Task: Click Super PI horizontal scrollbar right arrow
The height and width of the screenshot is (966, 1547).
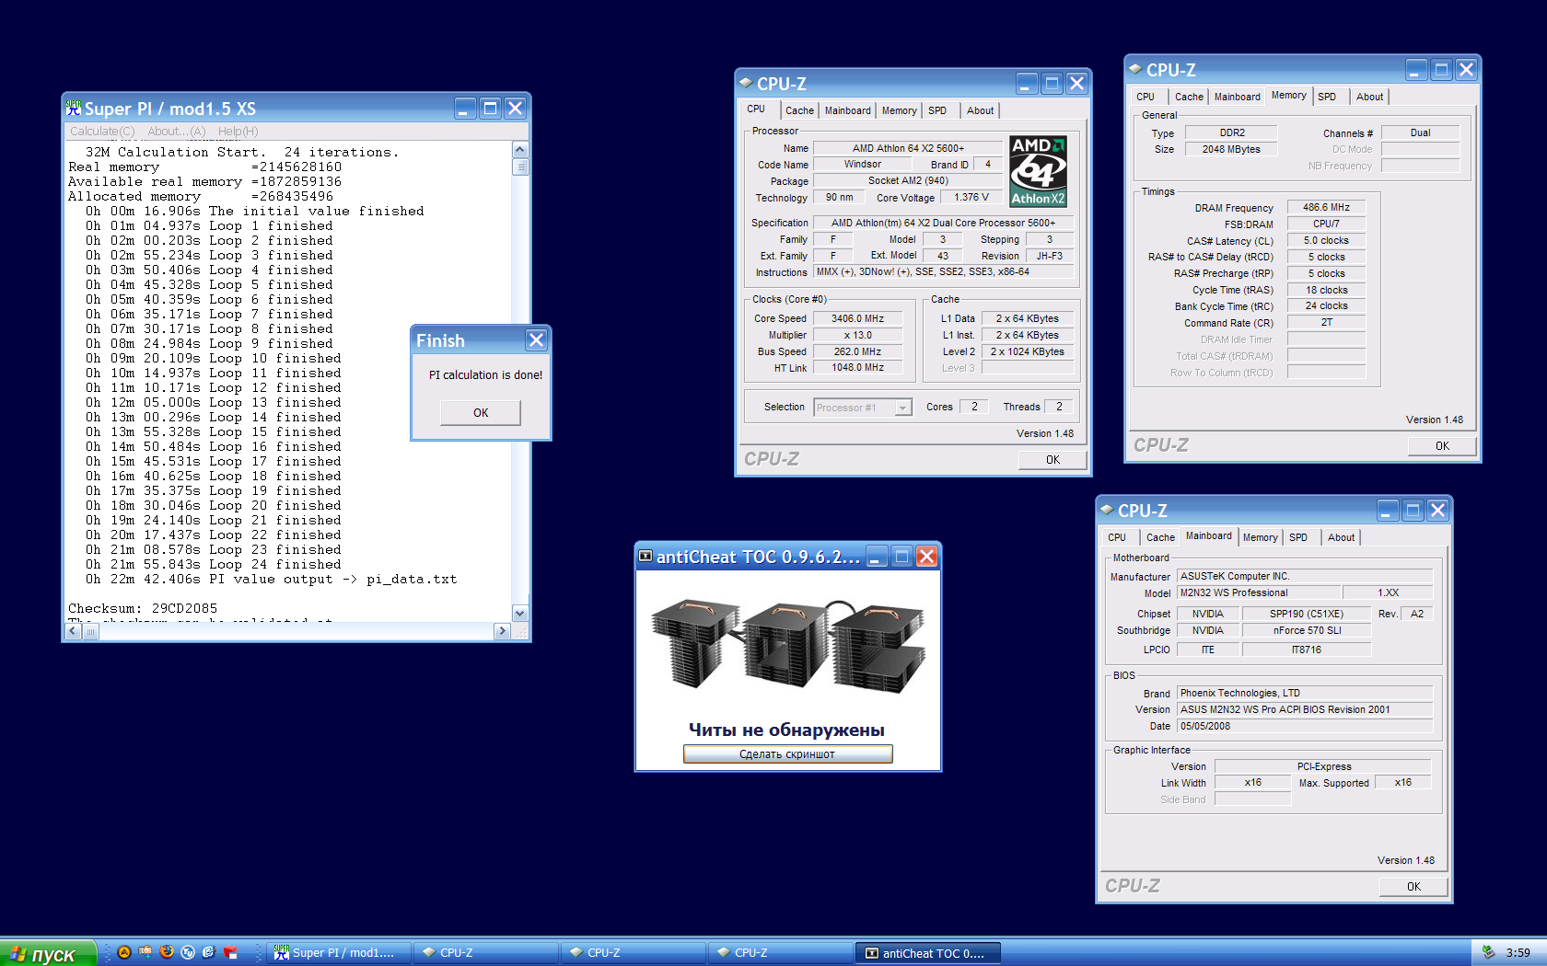Action: (502, 631)
